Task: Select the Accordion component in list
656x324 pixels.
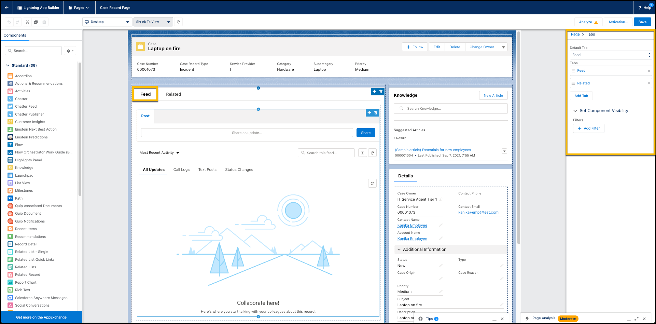Action: [23, 76]
